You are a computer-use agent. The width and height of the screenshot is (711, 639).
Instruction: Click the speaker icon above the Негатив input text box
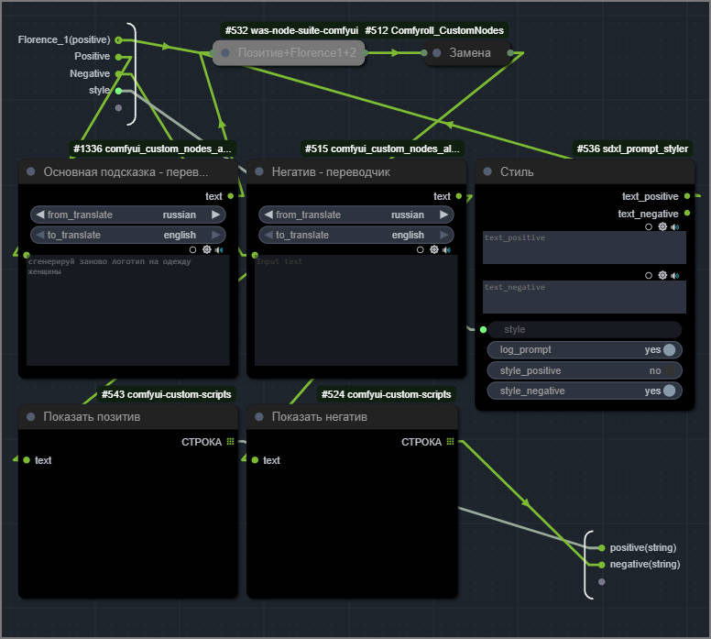pyautogui.click(x=446, y=249)
